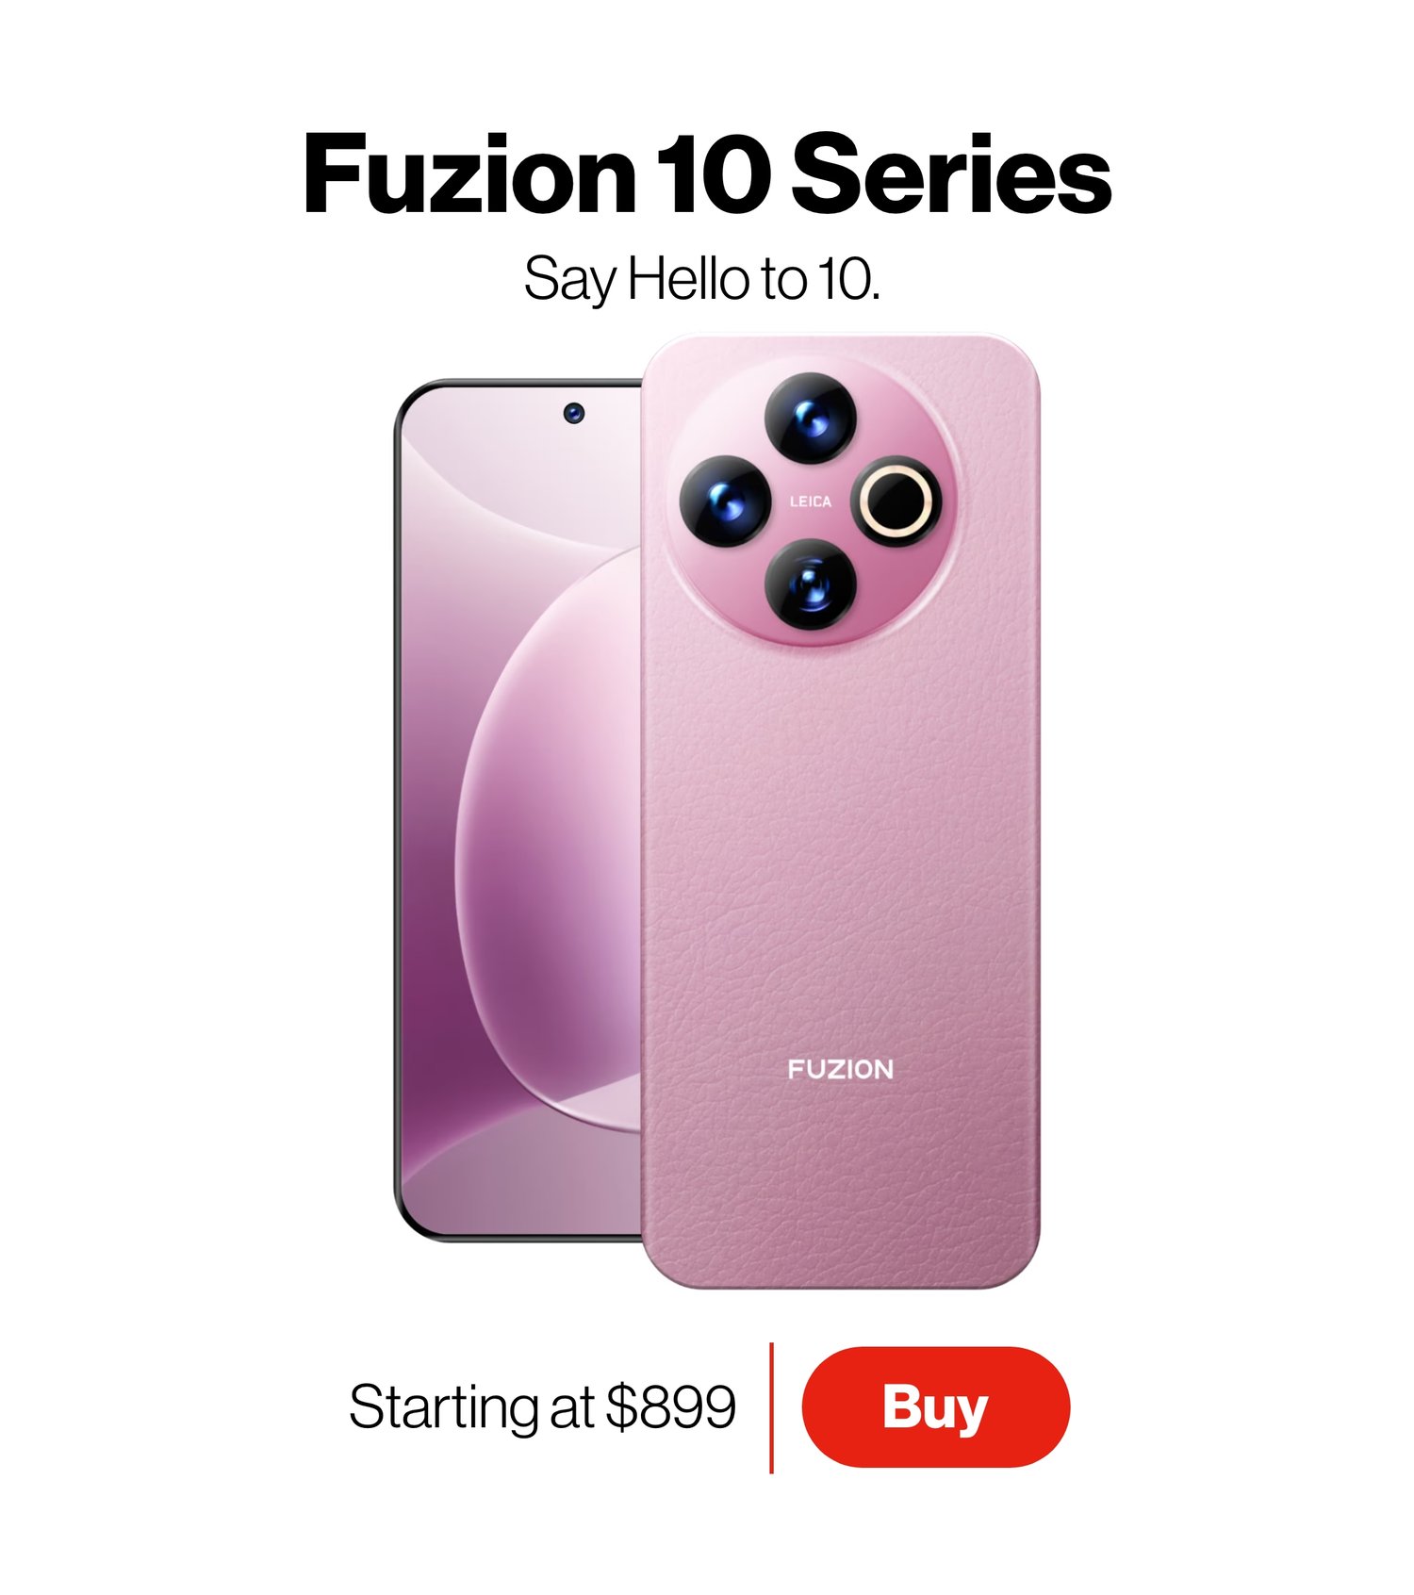Click the red Buy button

(x=935, y=1406)
